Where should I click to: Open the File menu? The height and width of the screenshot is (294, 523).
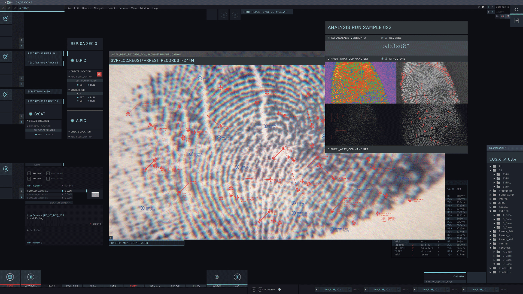[x=69, y=8]
